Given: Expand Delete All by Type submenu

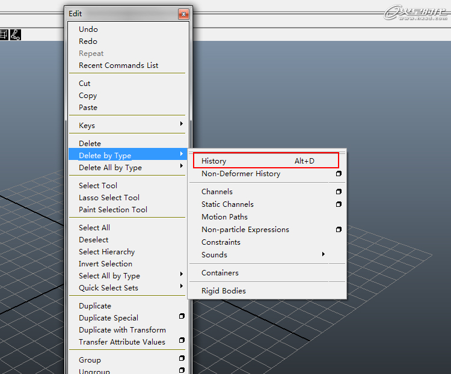Looking at the screenshot, I should click(x=181, y=166).
